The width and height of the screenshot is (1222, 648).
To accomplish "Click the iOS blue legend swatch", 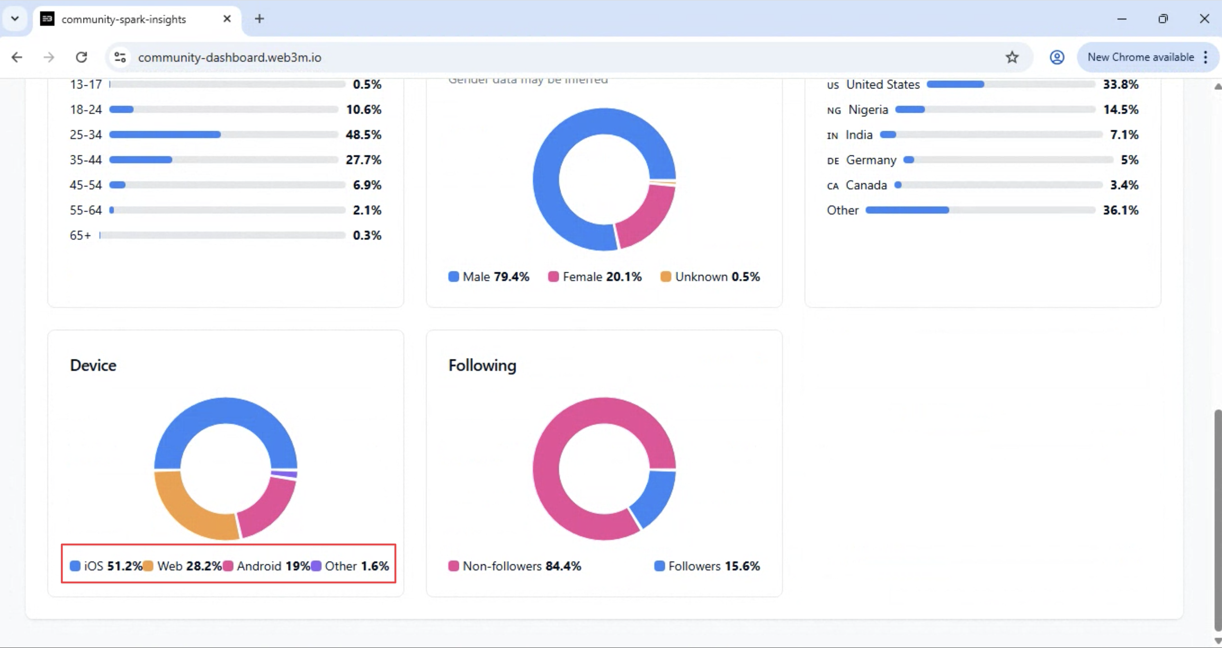I will [x=75, y=566].
